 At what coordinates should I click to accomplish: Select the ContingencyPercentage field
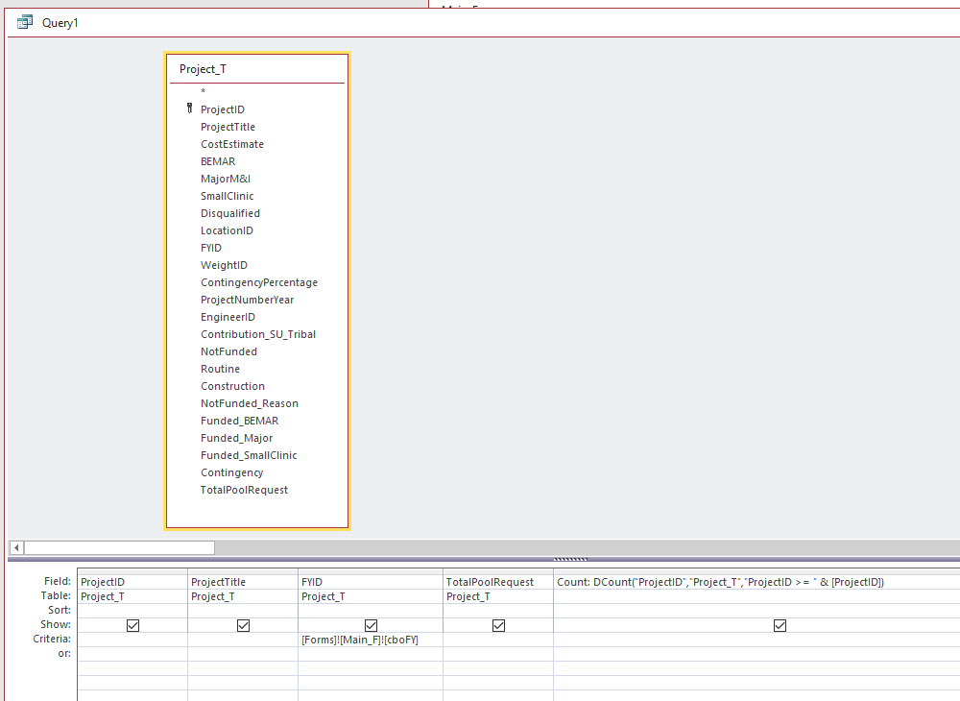[x=259, y=282]
